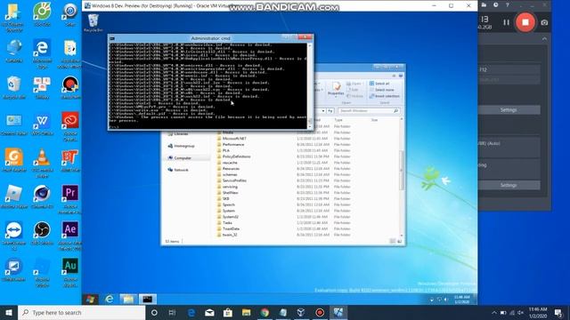Switch to Bandicam red icon on taskbar
Viewport: 570px width, 320px height.
pyautogui.click(x=320, y=312)
